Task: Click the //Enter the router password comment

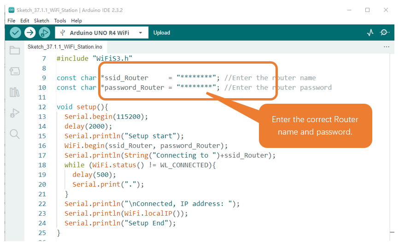Action: pyautogui.click(x=278, y=88)
